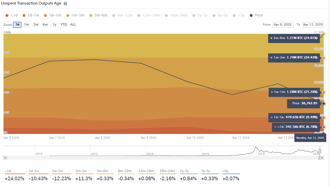Zoom chart to ALL data
This screenshot has height=186, width=330.
[73, 25]
